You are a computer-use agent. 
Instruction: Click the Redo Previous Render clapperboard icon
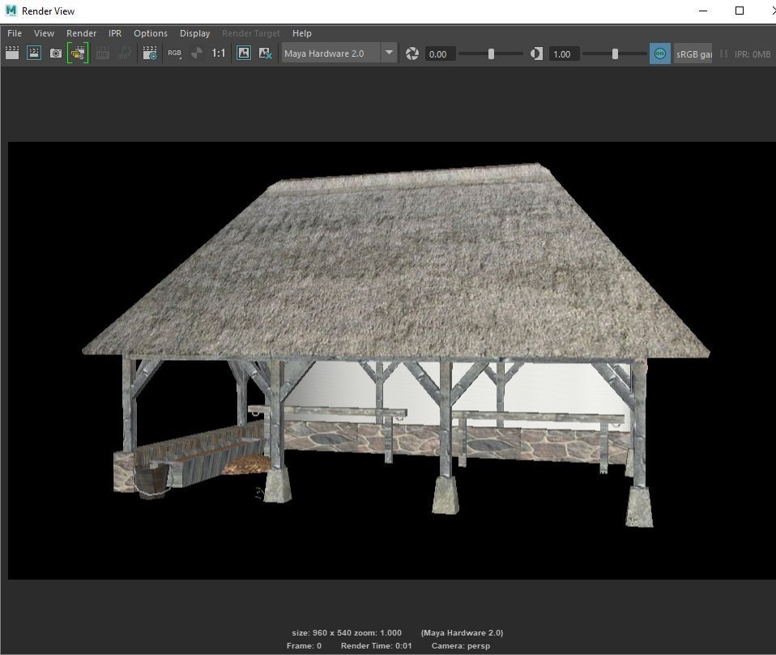(x=12, y=54)
